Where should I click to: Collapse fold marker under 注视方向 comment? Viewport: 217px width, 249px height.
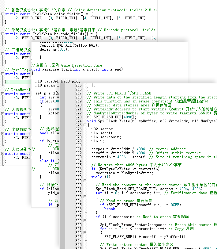point(3,134)
